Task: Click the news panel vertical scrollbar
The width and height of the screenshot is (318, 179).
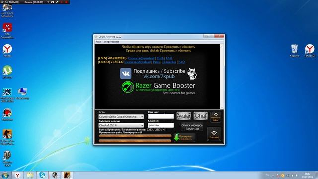Action: click(x=222, y=77)
